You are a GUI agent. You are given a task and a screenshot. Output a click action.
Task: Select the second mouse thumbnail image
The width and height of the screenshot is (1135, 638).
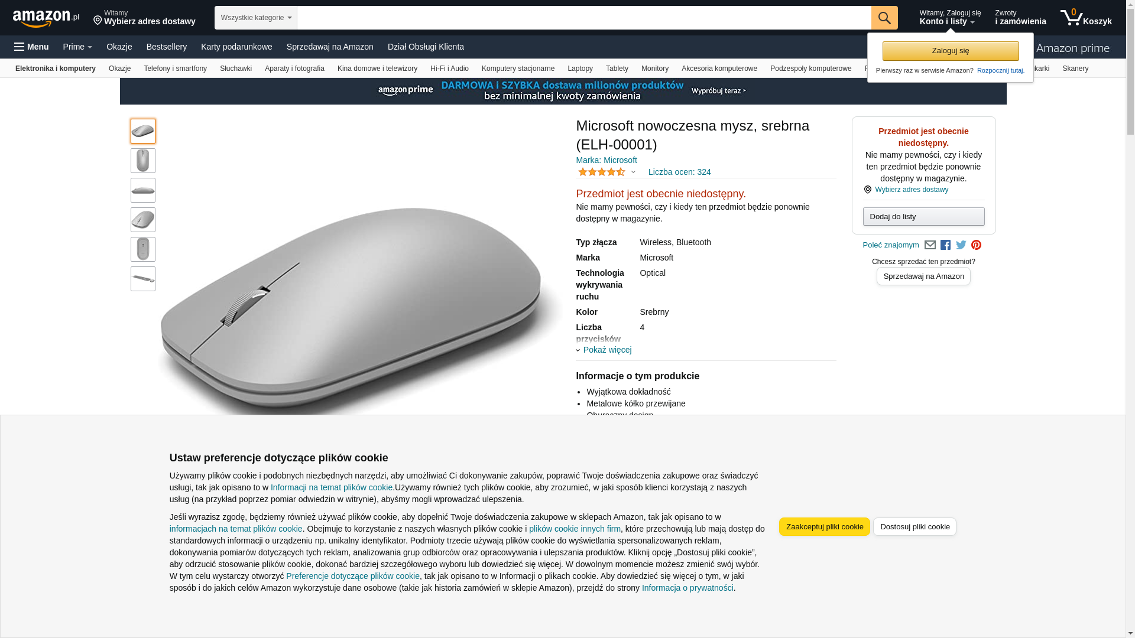point(143,161)
